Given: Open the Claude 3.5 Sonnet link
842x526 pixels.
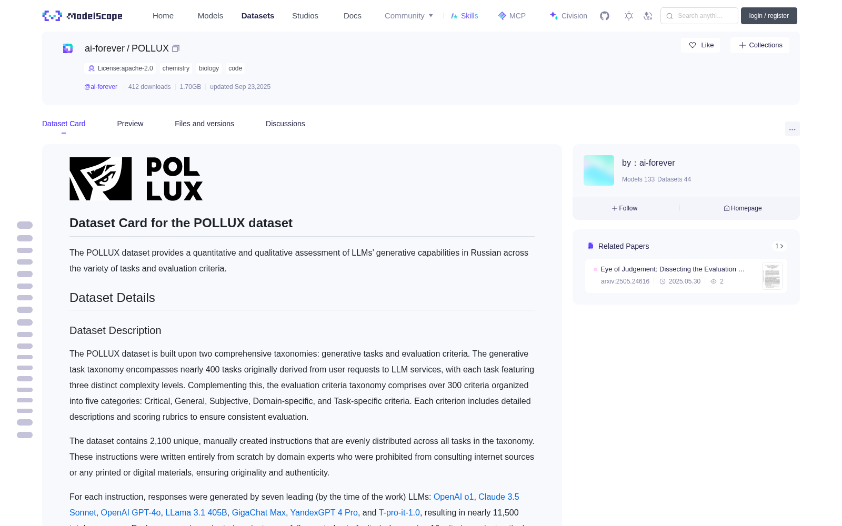Looking at the screenshot, I should pyautogui.click(x=499, y=497).
